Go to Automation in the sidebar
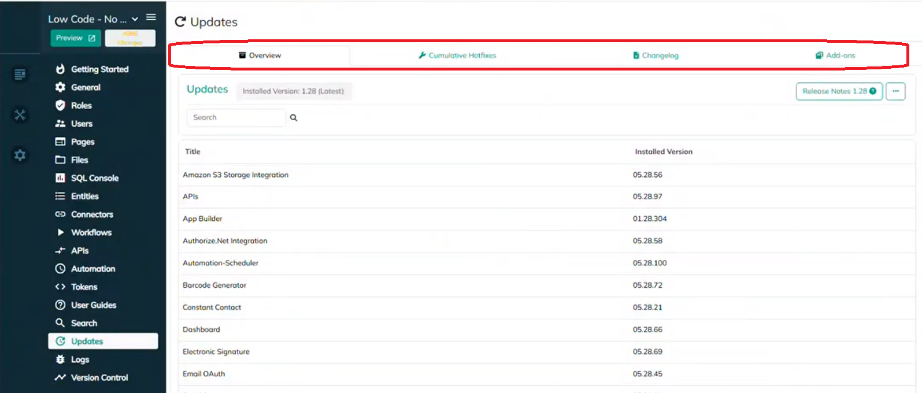This screenshot has height=393, width=922. click(92, 269)
